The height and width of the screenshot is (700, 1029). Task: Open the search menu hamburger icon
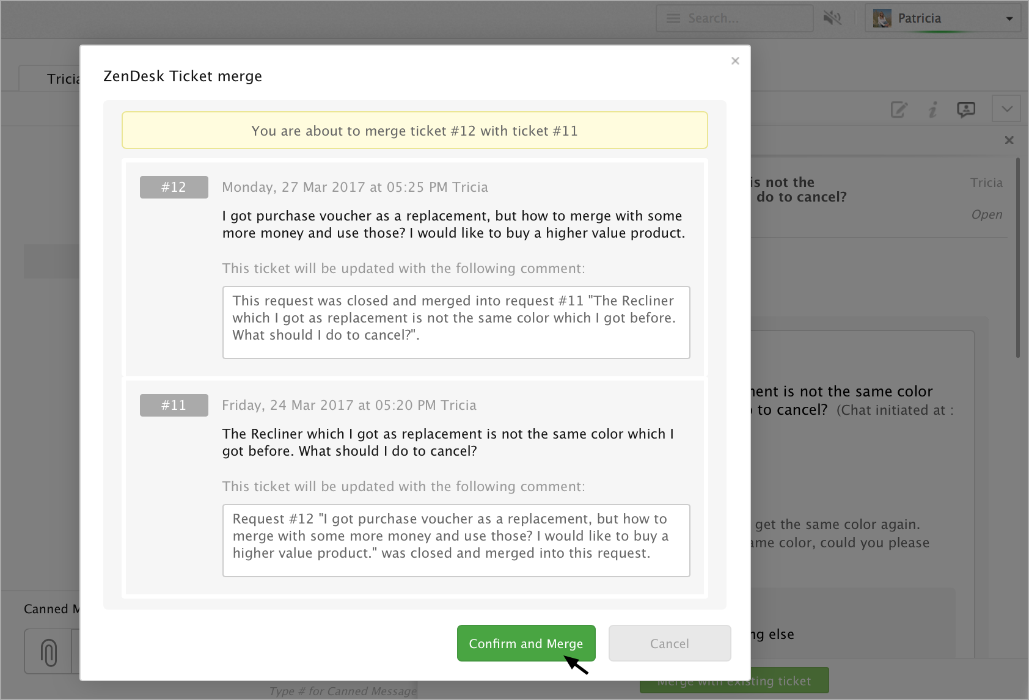(673, 18)
